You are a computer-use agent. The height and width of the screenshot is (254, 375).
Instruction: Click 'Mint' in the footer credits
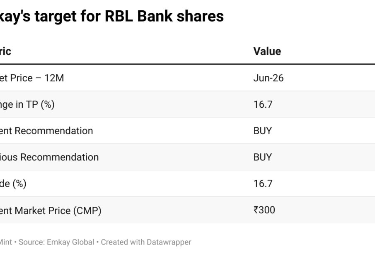(6, 242)
